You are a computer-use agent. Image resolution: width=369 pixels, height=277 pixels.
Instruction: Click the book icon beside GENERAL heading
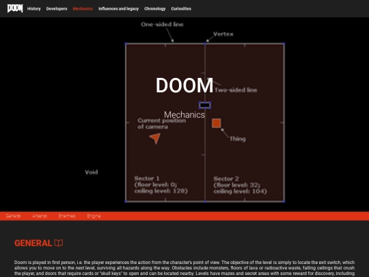pos(59,243)
